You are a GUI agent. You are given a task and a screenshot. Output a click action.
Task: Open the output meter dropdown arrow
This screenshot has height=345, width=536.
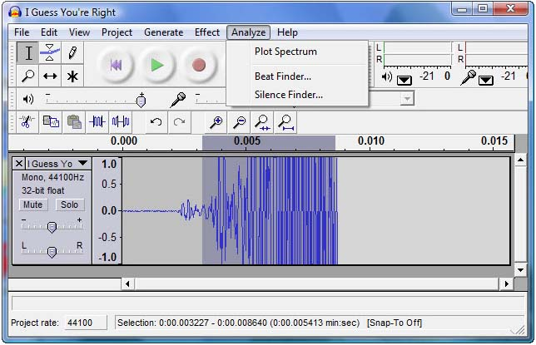click(404, 79)
